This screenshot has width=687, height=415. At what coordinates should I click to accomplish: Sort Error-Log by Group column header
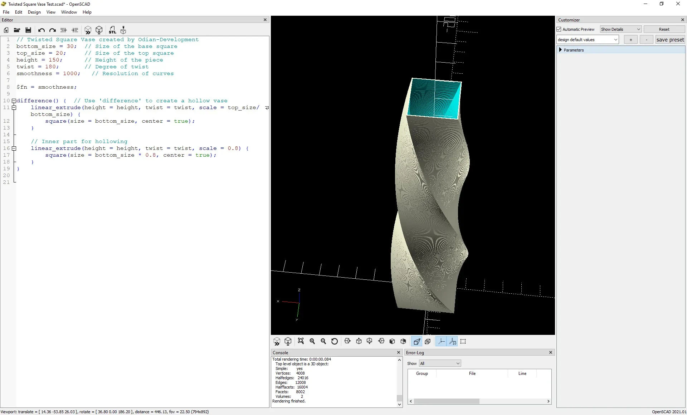pos(422,373)
